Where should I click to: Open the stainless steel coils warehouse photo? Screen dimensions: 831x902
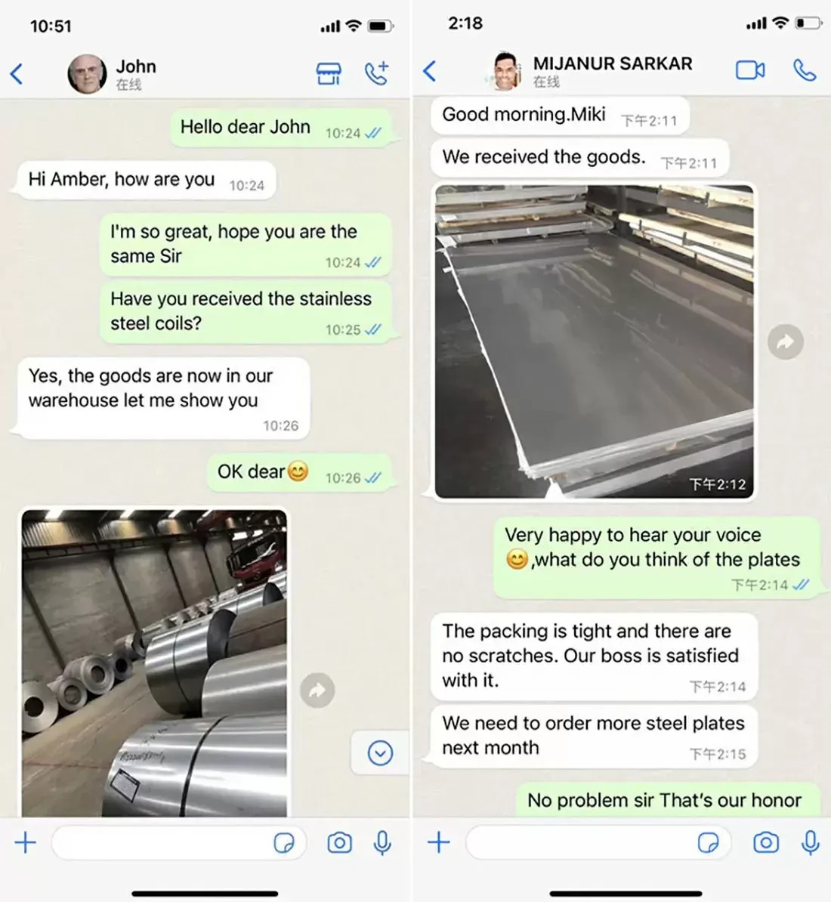[x=154, y=663]
